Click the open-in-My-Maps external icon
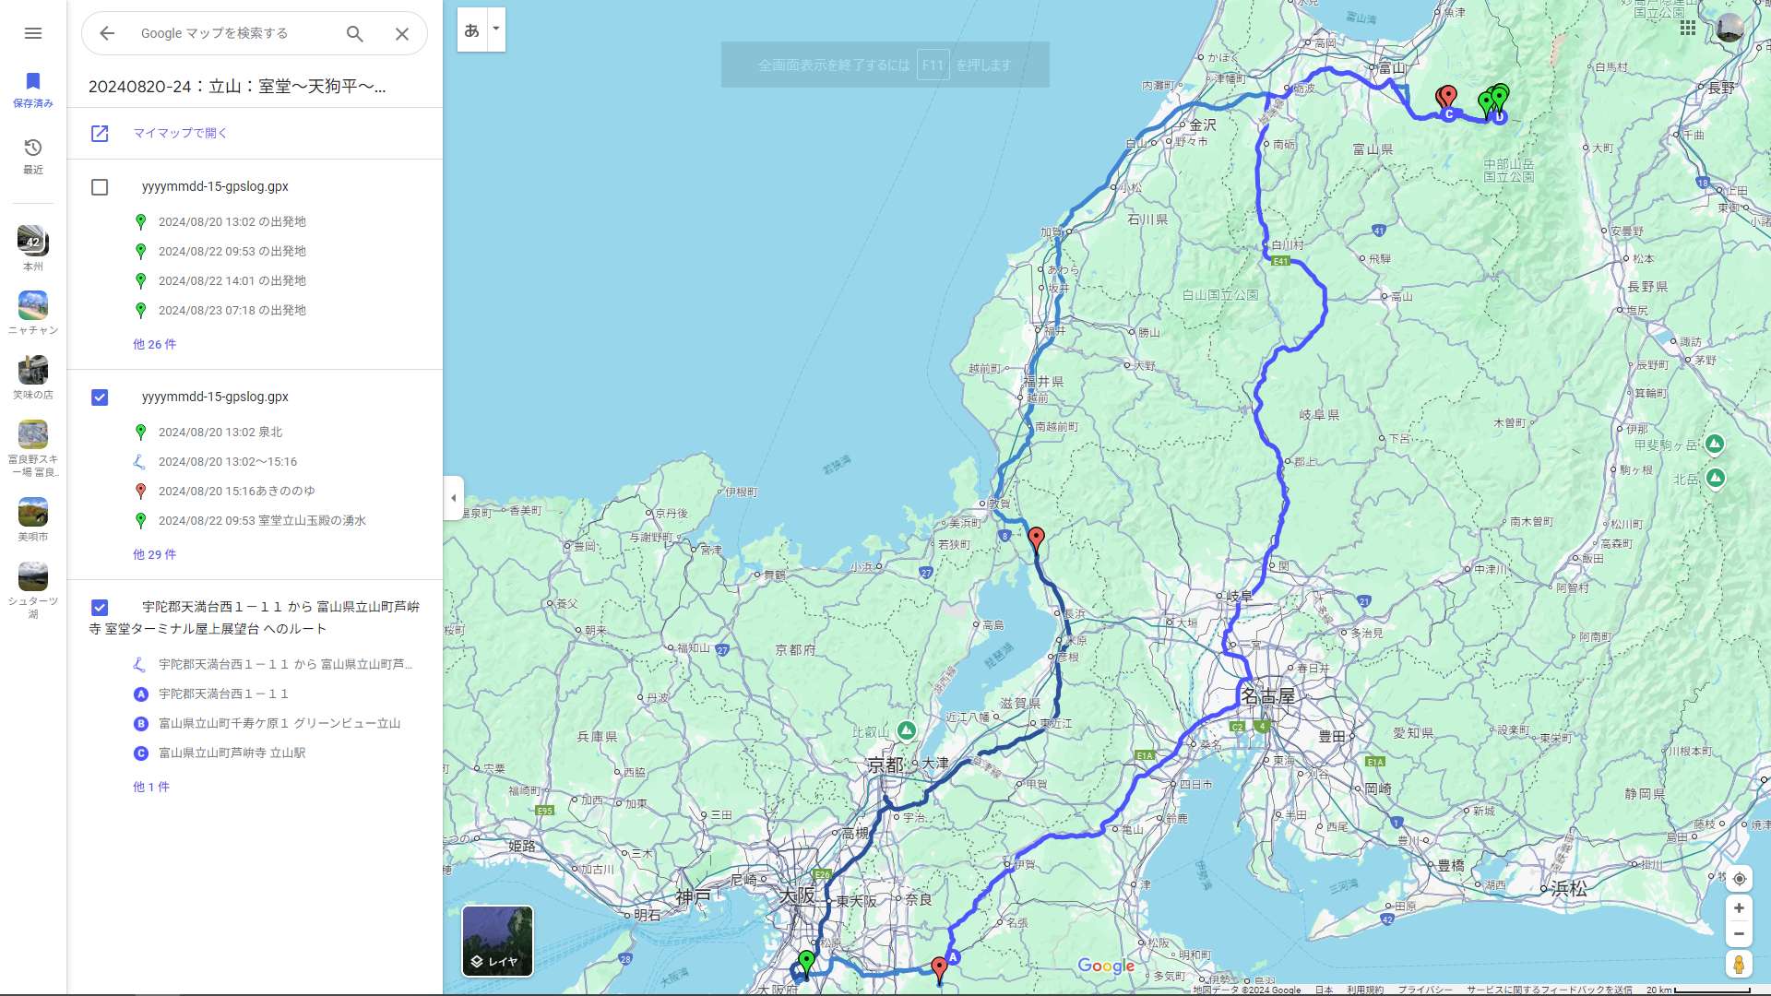Viewport: 1771px width, 996px height. tap(100, 134)
